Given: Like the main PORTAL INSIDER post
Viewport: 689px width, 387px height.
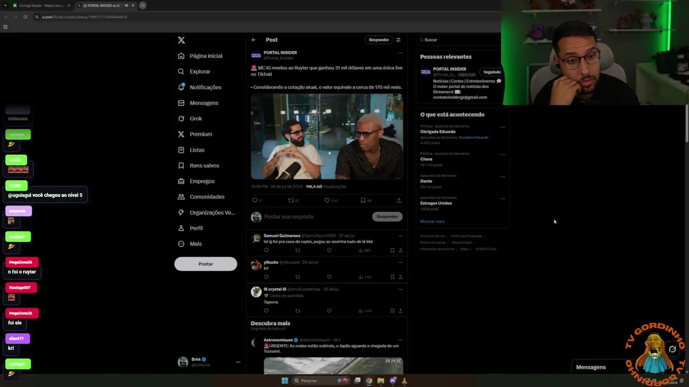Looking at the screenshot, I should point(327,200).
